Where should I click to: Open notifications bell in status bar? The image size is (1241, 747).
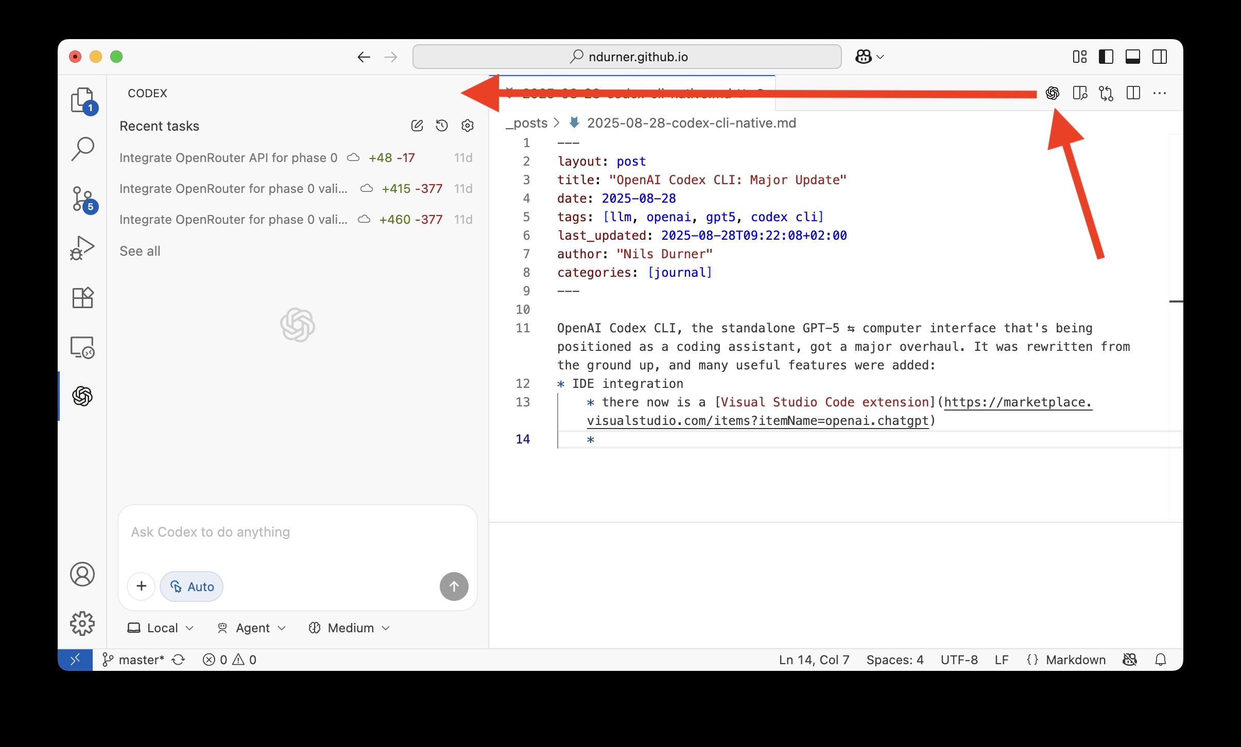(x=1161, y=660)
